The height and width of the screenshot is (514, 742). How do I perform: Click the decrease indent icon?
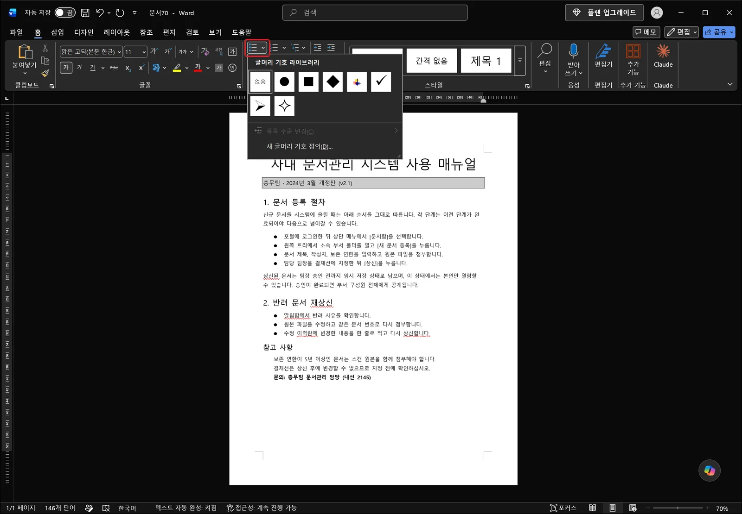pyautogui.click(x=317, y=47)
